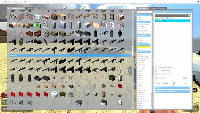
Task: Click tool list scrollbar down arrow
Action: (152, 108)
